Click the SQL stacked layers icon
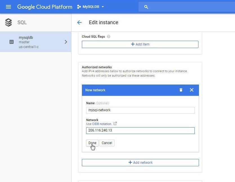 pyautogui.click(x=8, y=22)
